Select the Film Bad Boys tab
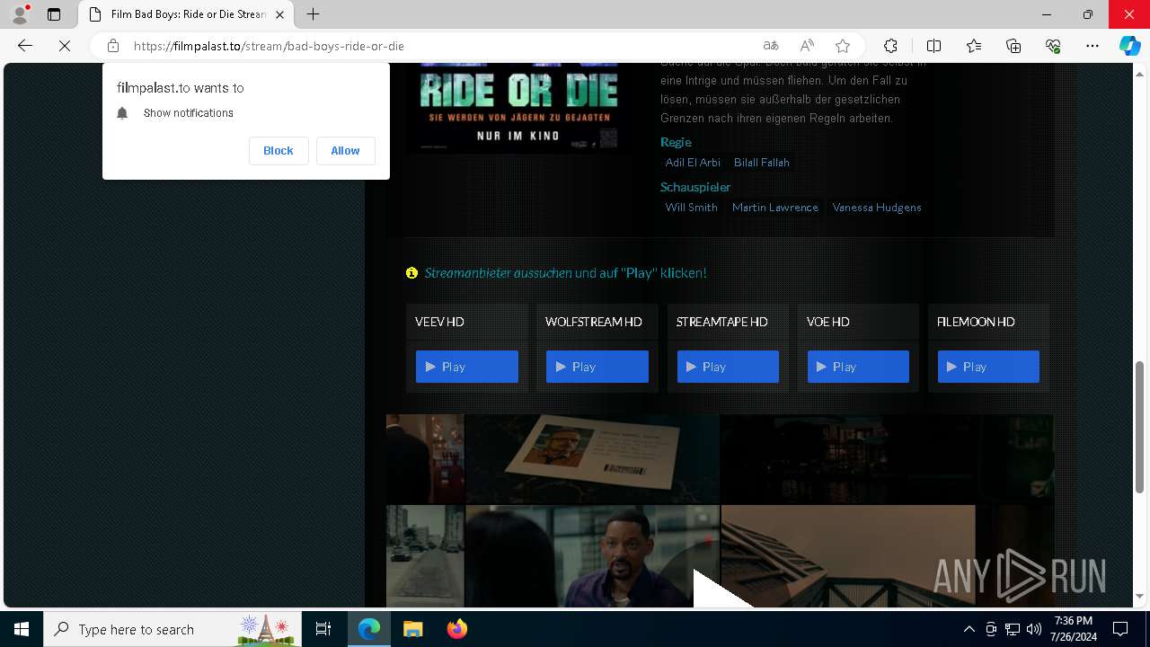1150x647 pixels. (186, 14)
